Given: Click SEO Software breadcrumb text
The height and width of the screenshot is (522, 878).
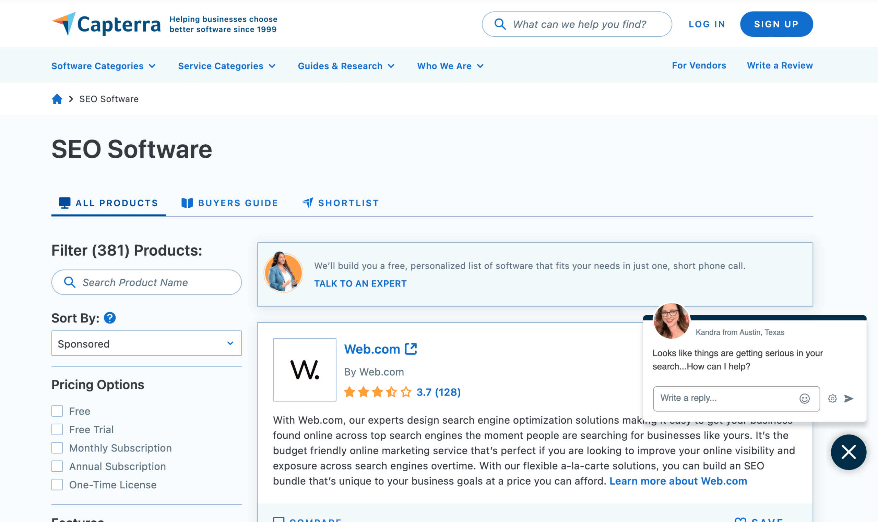Looking at the screenshot, I should 109,99.
